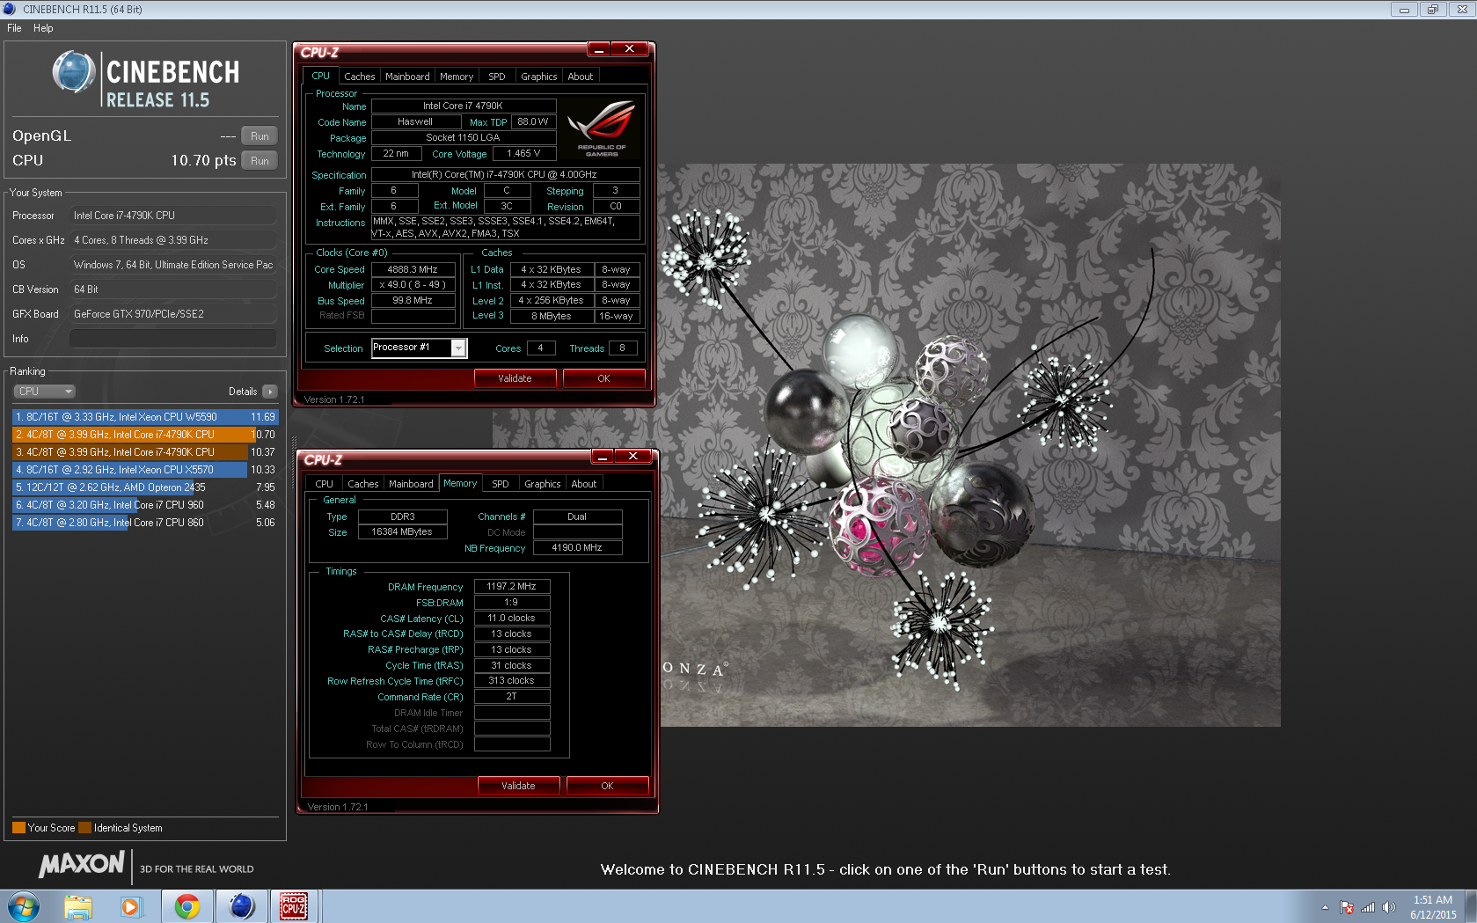The image size is (1477, 923).
Task: Click the Cores x GHz field
Action: [173, 240]
